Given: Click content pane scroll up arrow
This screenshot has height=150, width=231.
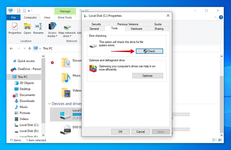Looking at the screenshot, I should (x=222, y=56).
